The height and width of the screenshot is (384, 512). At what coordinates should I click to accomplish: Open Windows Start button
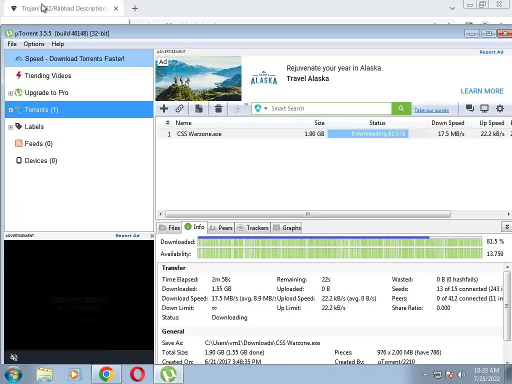[13, 374]
